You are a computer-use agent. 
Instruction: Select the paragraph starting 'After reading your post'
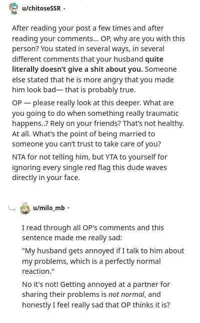point(98,59)
